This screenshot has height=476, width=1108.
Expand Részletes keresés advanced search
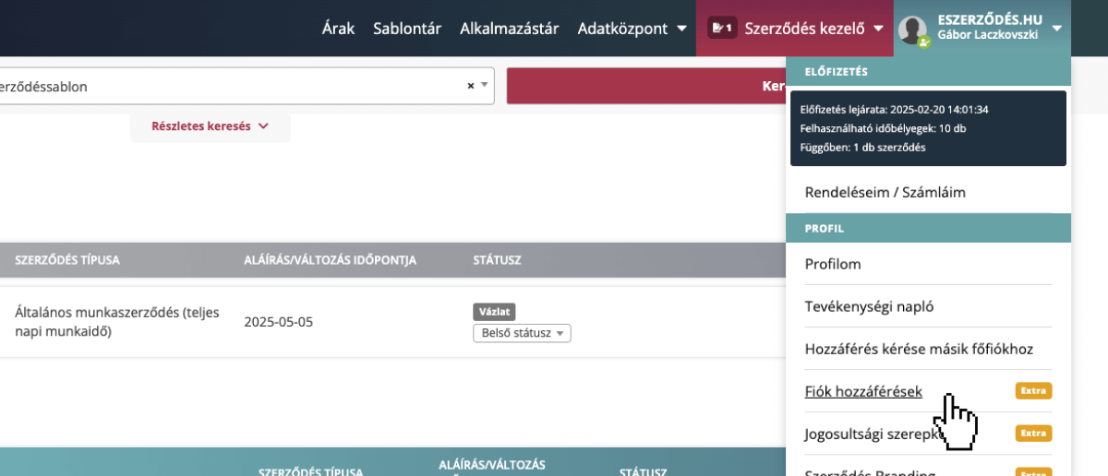[210, 126]
